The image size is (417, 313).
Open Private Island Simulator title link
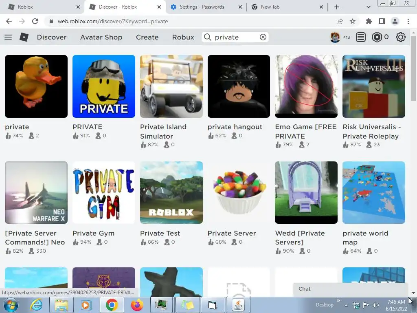tap(163, 132)
